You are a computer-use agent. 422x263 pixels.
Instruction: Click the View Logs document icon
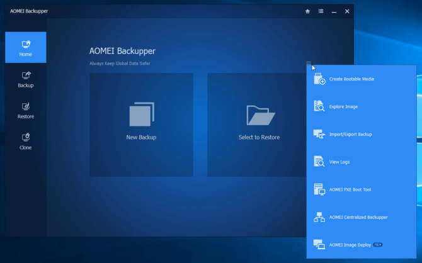(319, 162)
